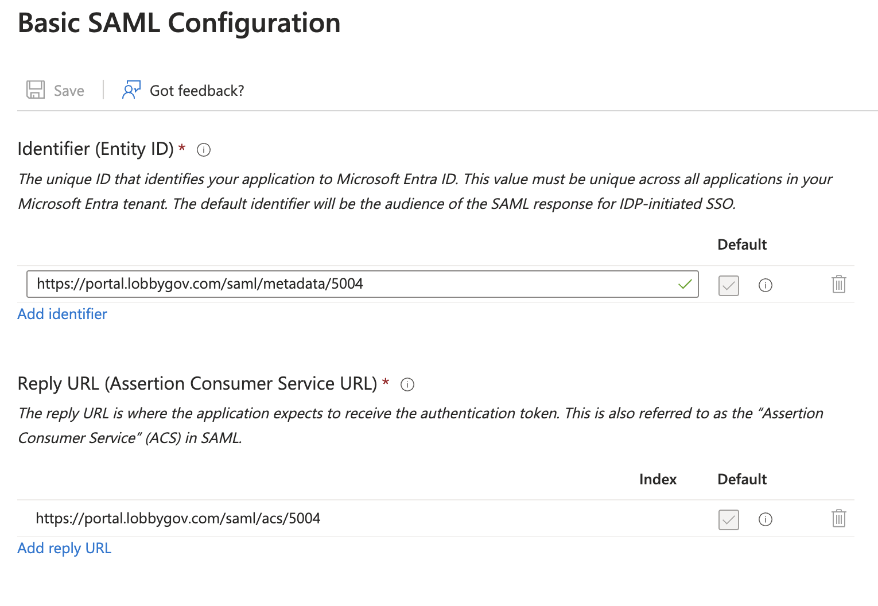Click the Got feedback person icon
878x606 pixels.
[131, 90]
